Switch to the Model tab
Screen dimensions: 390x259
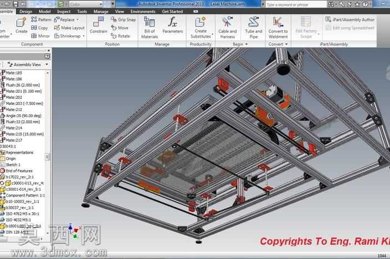click(45, 12)
